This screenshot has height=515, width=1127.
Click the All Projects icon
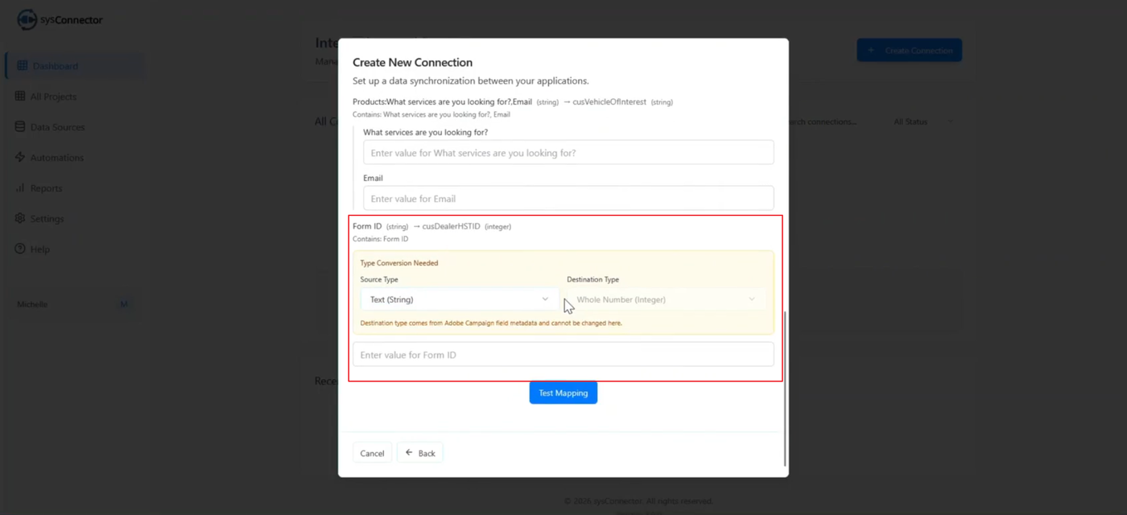click(x=20, y=97)
